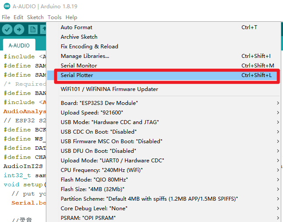Expand USB Firmware MSC On Boot submenu
Screen dimensions: 283x222
pyautogui.click(x=164, y=141)
